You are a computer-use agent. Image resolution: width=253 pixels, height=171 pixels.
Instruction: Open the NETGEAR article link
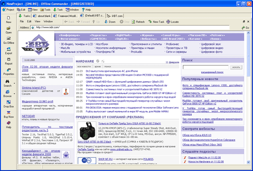28,116
